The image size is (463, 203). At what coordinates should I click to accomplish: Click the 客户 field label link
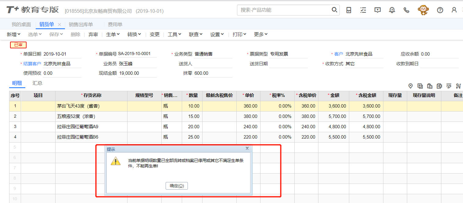pyautogui.click(x=339, y=54)
